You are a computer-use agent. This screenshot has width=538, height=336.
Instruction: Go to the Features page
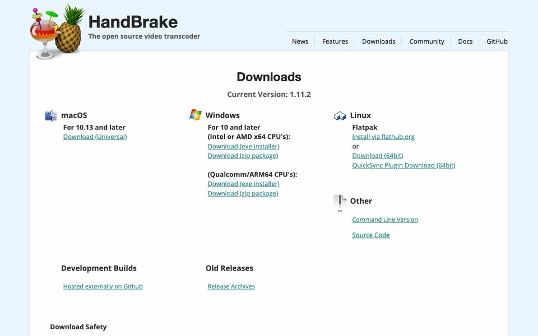tap(335, 41)
